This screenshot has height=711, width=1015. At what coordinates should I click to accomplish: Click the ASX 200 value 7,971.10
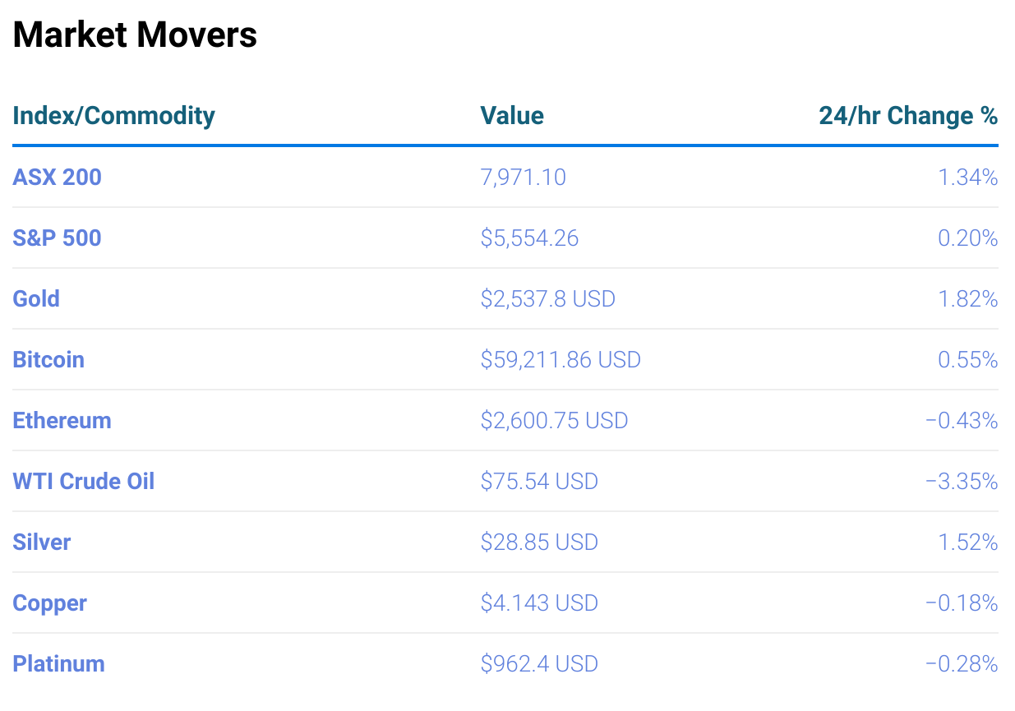(524, 177)
